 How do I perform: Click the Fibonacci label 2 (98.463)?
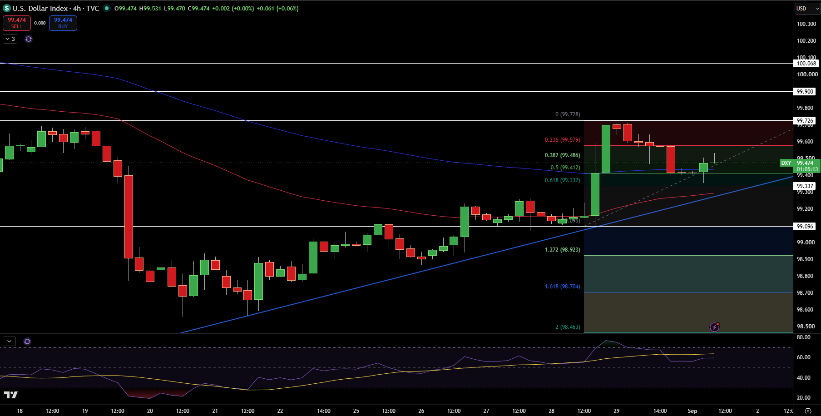(x=568, y=327)
